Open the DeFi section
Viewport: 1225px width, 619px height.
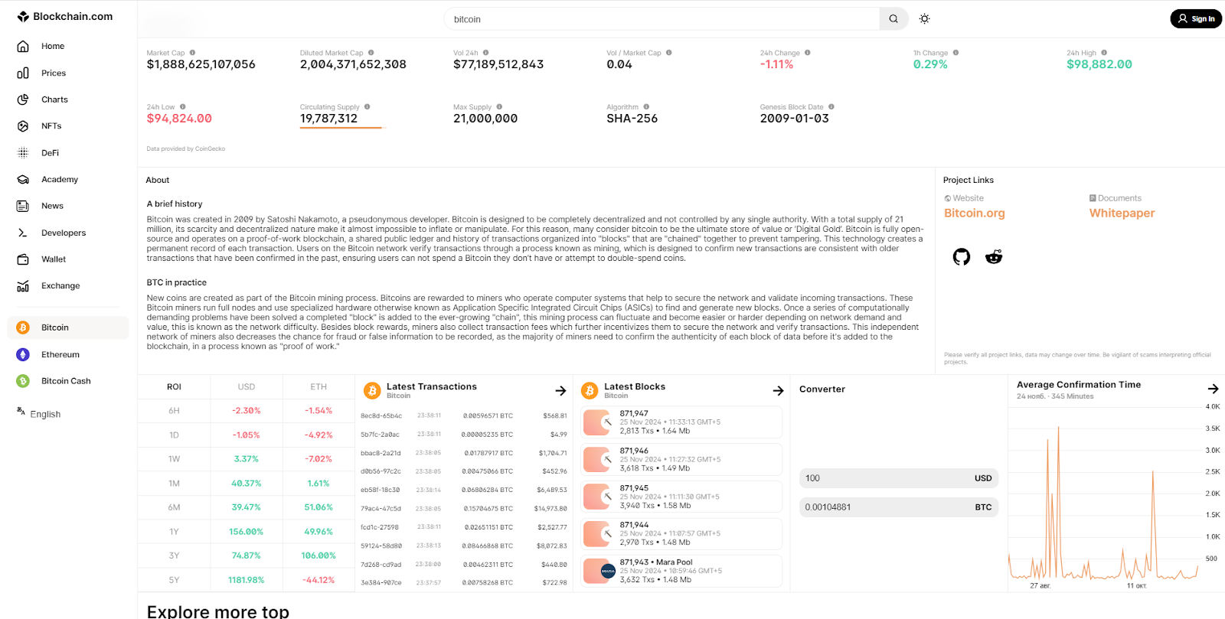(x=50, y=152)
